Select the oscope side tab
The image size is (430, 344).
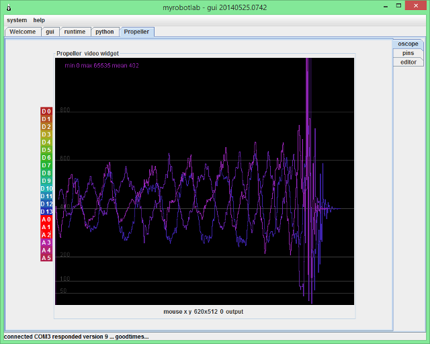pyautogui.click(x=408, y=44)
